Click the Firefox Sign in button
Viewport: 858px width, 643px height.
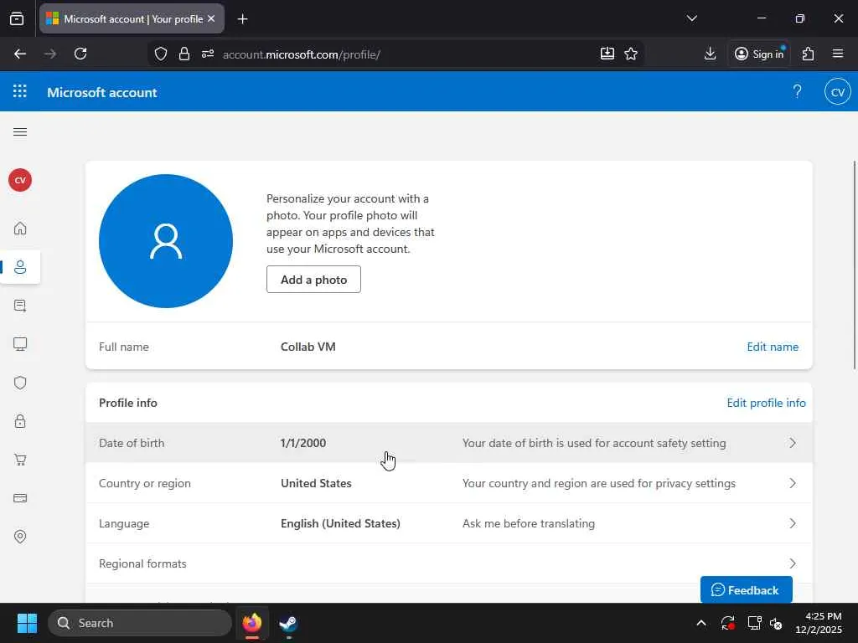pos(759,54)
